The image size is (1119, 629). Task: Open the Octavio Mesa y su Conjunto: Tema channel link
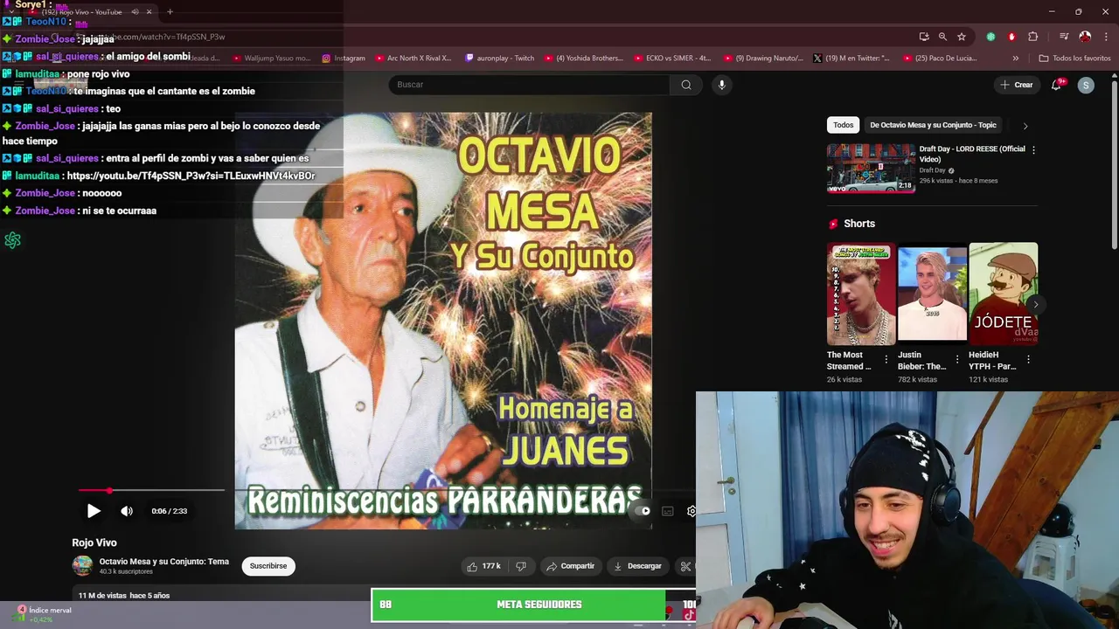click(163, 562)
